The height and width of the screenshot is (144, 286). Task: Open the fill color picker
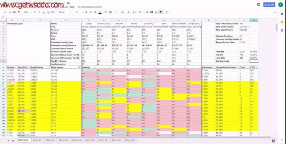click(x=106, y=12)
